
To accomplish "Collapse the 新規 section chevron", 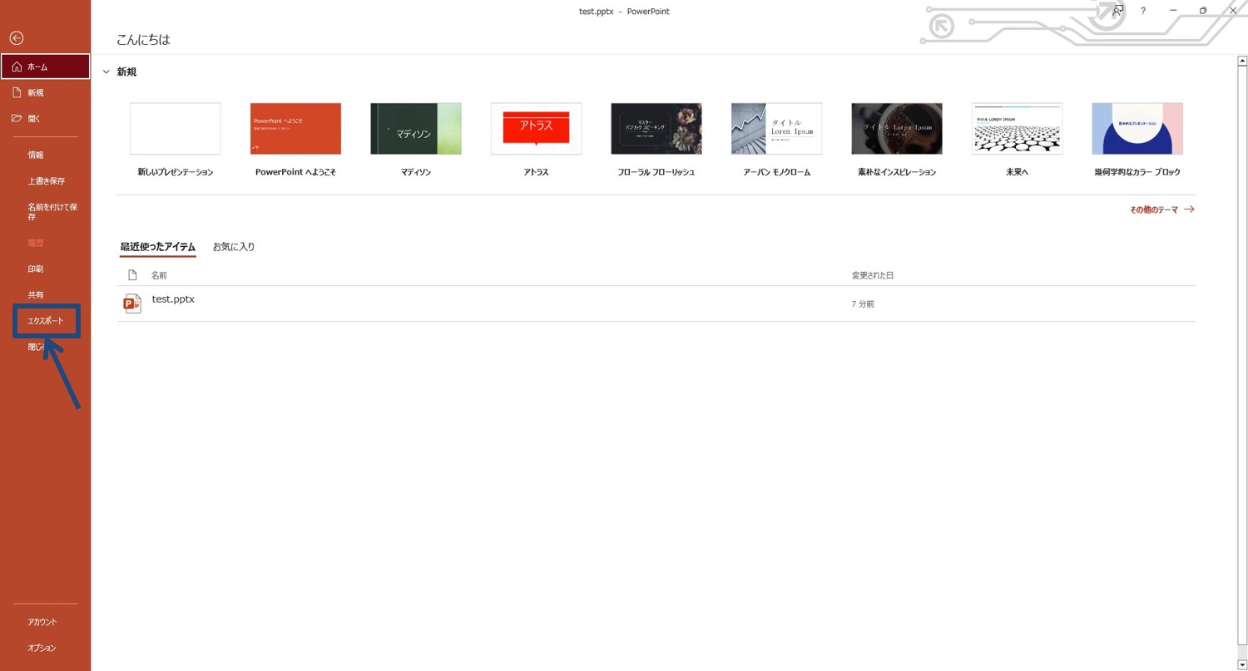I will tap(106, 72).
